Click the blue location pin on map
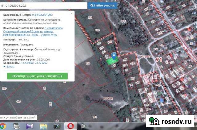This screenshot has width=197, height=130. tap(114, 56)
